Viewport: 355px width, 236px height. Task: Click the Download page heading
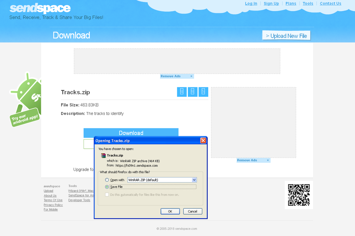click(x=71, y=35)
